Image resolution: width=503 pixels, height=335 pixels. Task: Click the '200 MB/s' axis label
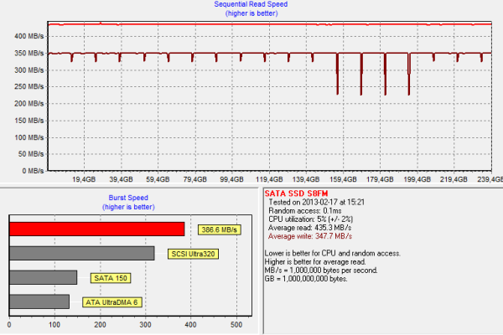[x=29, y=104]
